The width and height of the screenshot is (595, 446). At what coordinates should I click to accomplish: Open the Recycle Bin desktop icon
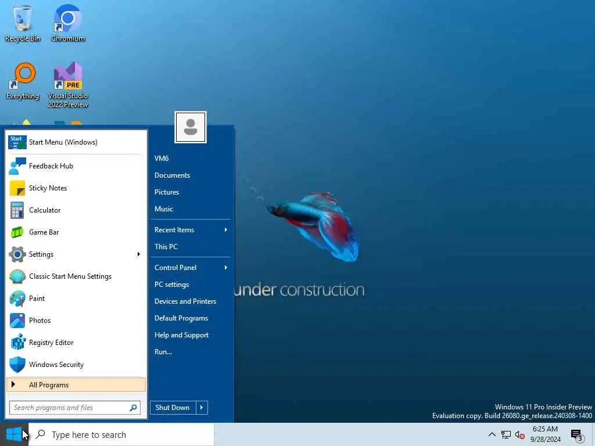23,23
